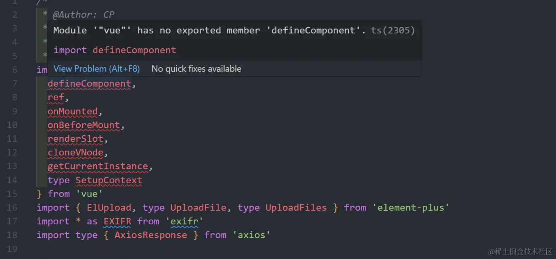Click the onMounted import on line 9
This screenshot has width=556, height=259.
(x=73, y=111)
